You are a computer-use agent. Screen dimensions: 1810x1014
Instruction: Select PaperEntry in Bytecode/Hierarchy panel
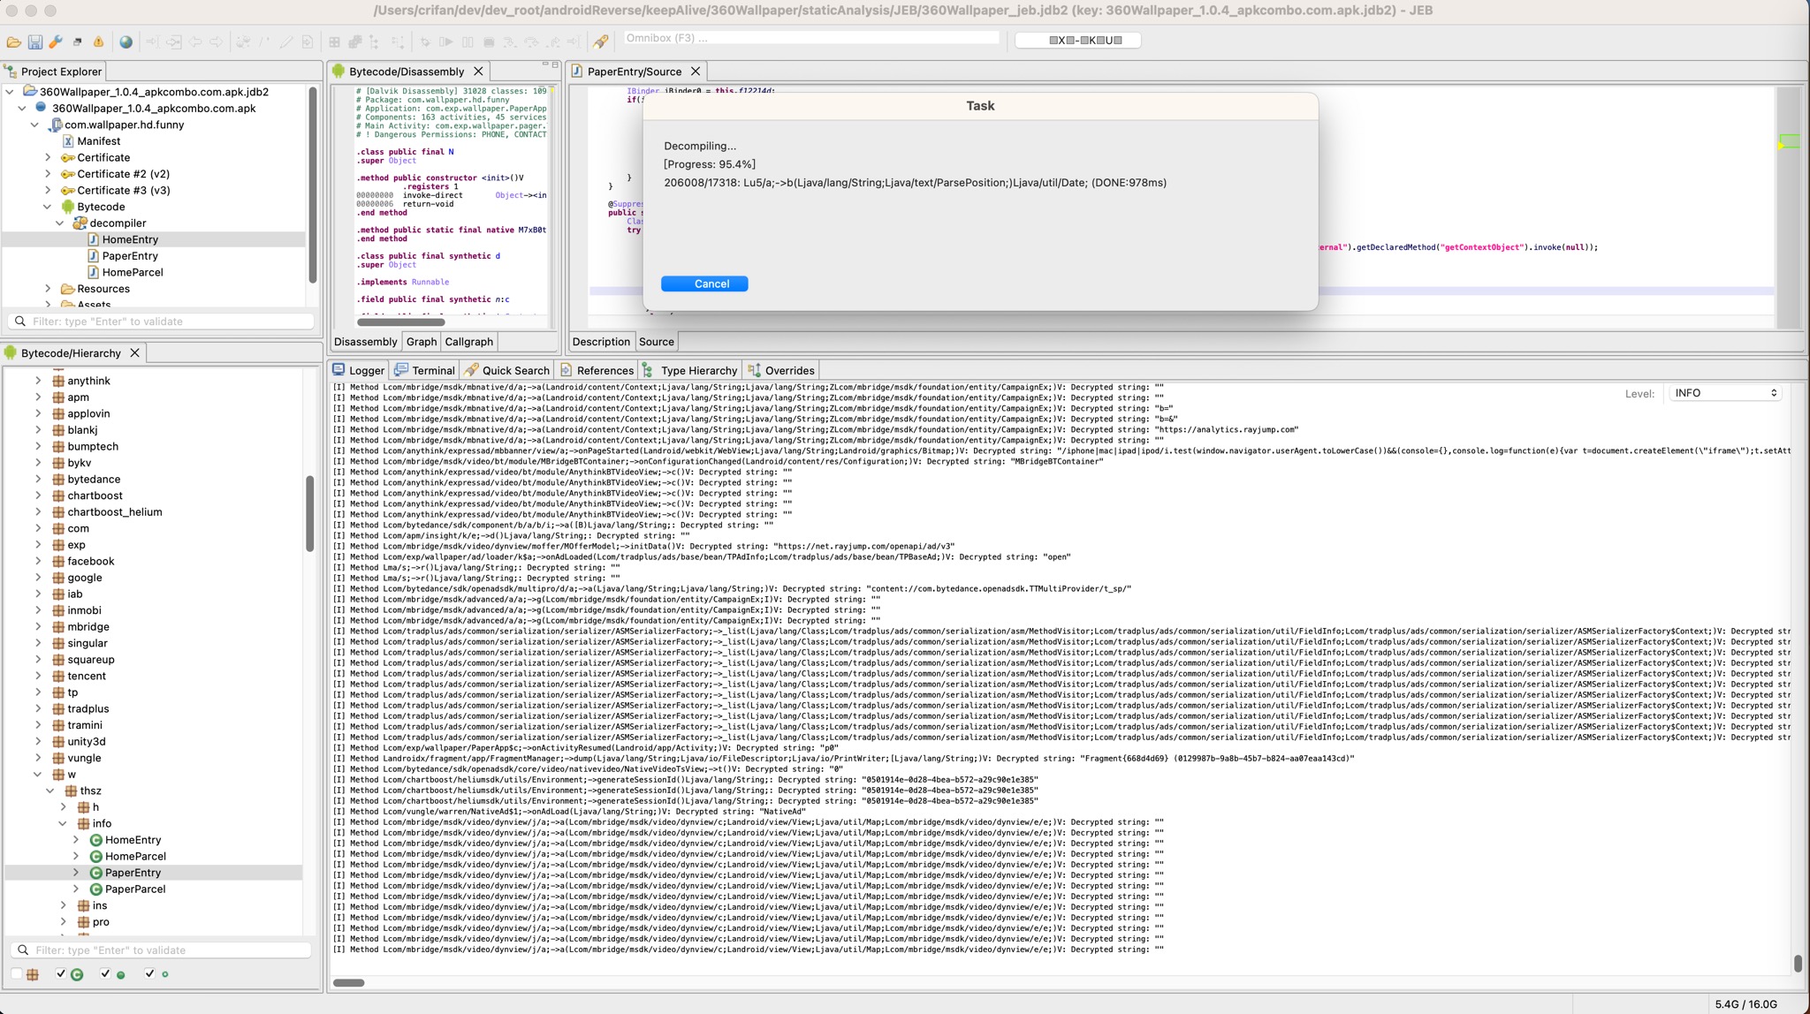coord(133,873)
